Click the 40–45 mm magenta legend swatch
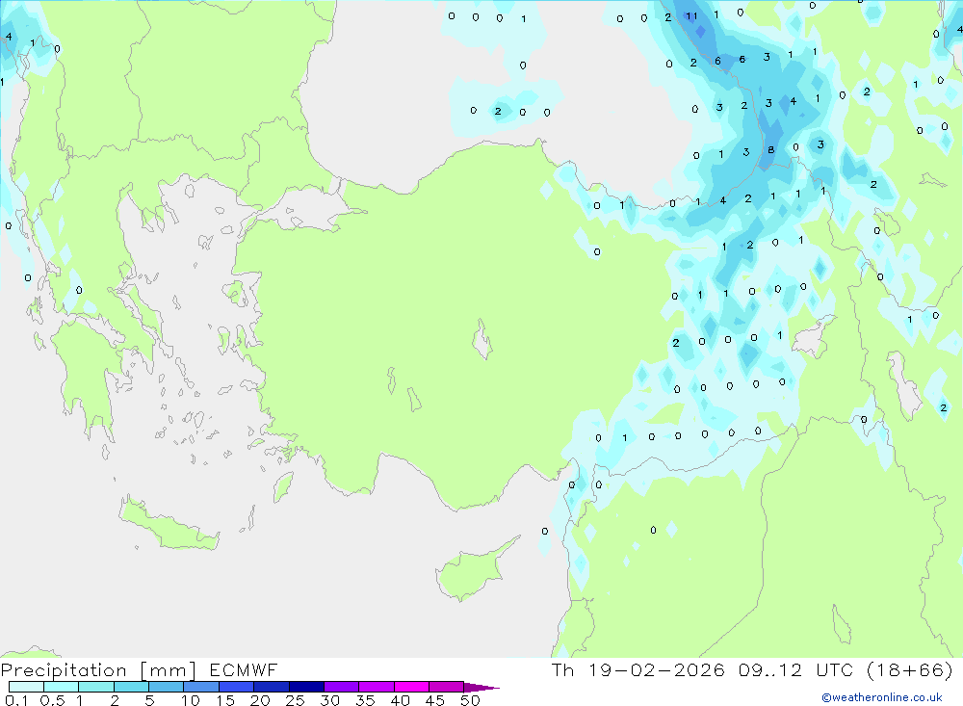The image size is (963, 706). (411, 687)
